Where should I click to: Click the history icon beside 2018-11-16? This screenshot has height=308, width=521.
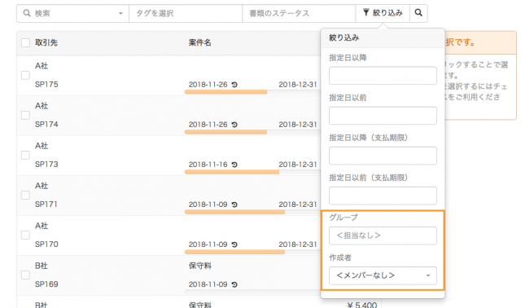coord(234,165)
